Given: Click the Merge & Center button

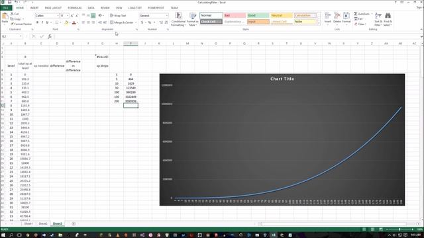Looking at the screenshot, I should pos(122,22).
